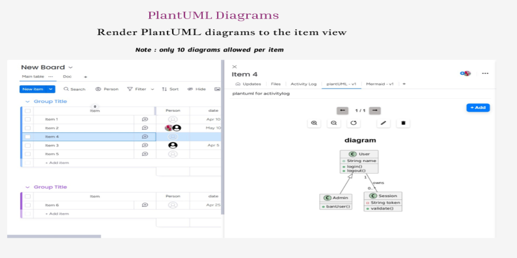
Task: Assign person to Item 5 avatar
Action: tap(173, 154)
